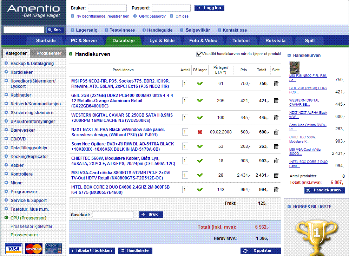This screenshot has width=349, height=256.
Task: Open the Salgsvilkår link
Action: 198,30
